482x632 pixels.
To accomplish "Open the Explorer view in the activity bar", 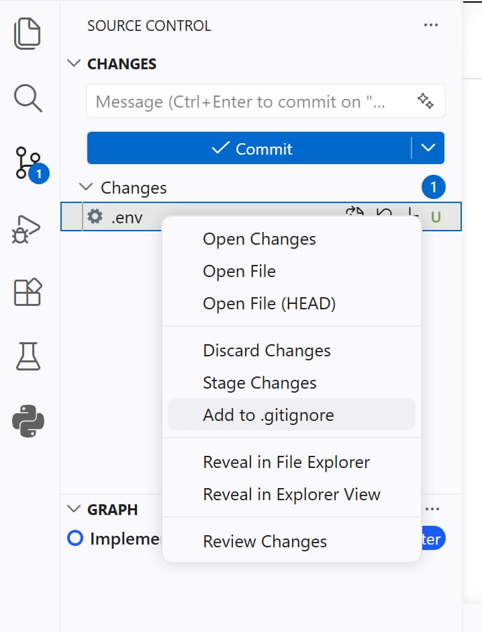I will click(x=28, y=32).
